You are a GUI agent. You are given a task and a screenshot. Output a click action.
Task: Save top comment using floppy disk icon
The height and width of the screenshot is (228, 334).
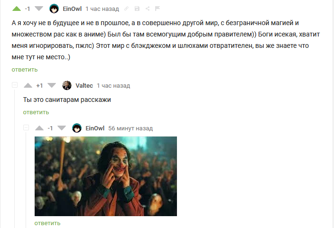point(137,9)
